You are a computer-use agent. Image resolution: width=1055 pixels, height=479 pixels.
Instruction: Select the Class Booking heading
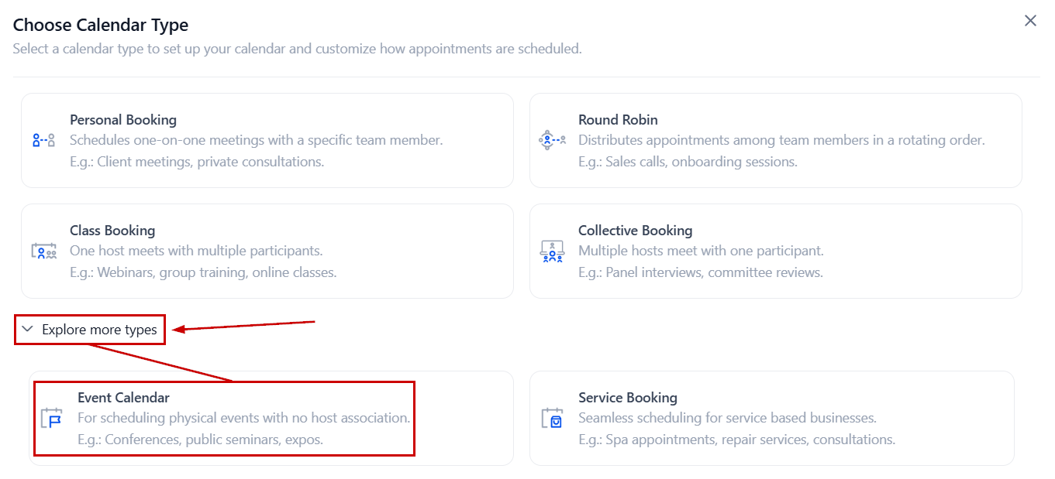(112, 231)
